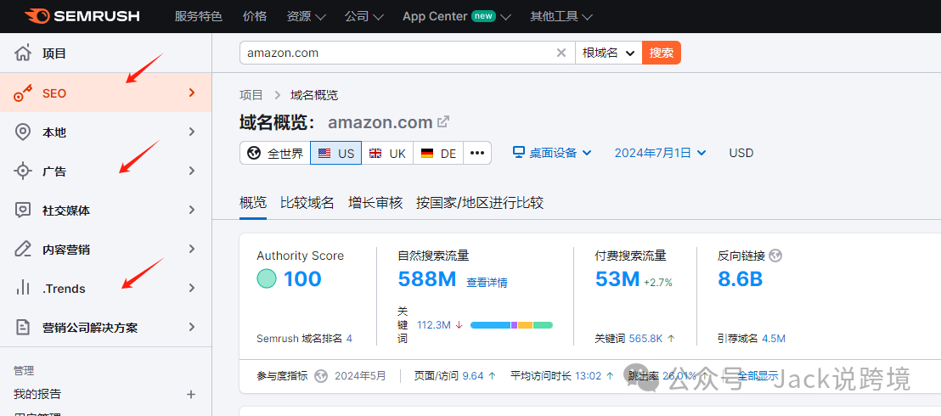Image resolution: width=941 pixels, height=416 pixels.
Task: Open the 根域名 dropdown
Action: click(x=609, y=53)
